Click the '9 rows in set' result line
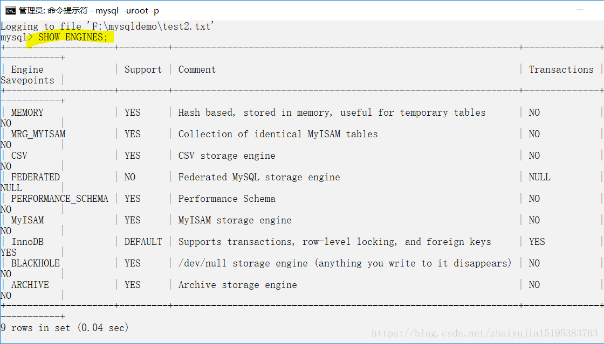 [65, 327]
